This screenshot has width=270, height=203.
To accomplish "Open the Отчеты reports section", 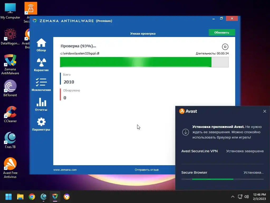I will coord(41,104).
